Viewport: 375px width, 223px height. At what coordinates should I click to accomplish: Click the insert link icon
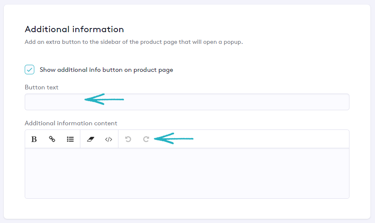pos(52,139)
